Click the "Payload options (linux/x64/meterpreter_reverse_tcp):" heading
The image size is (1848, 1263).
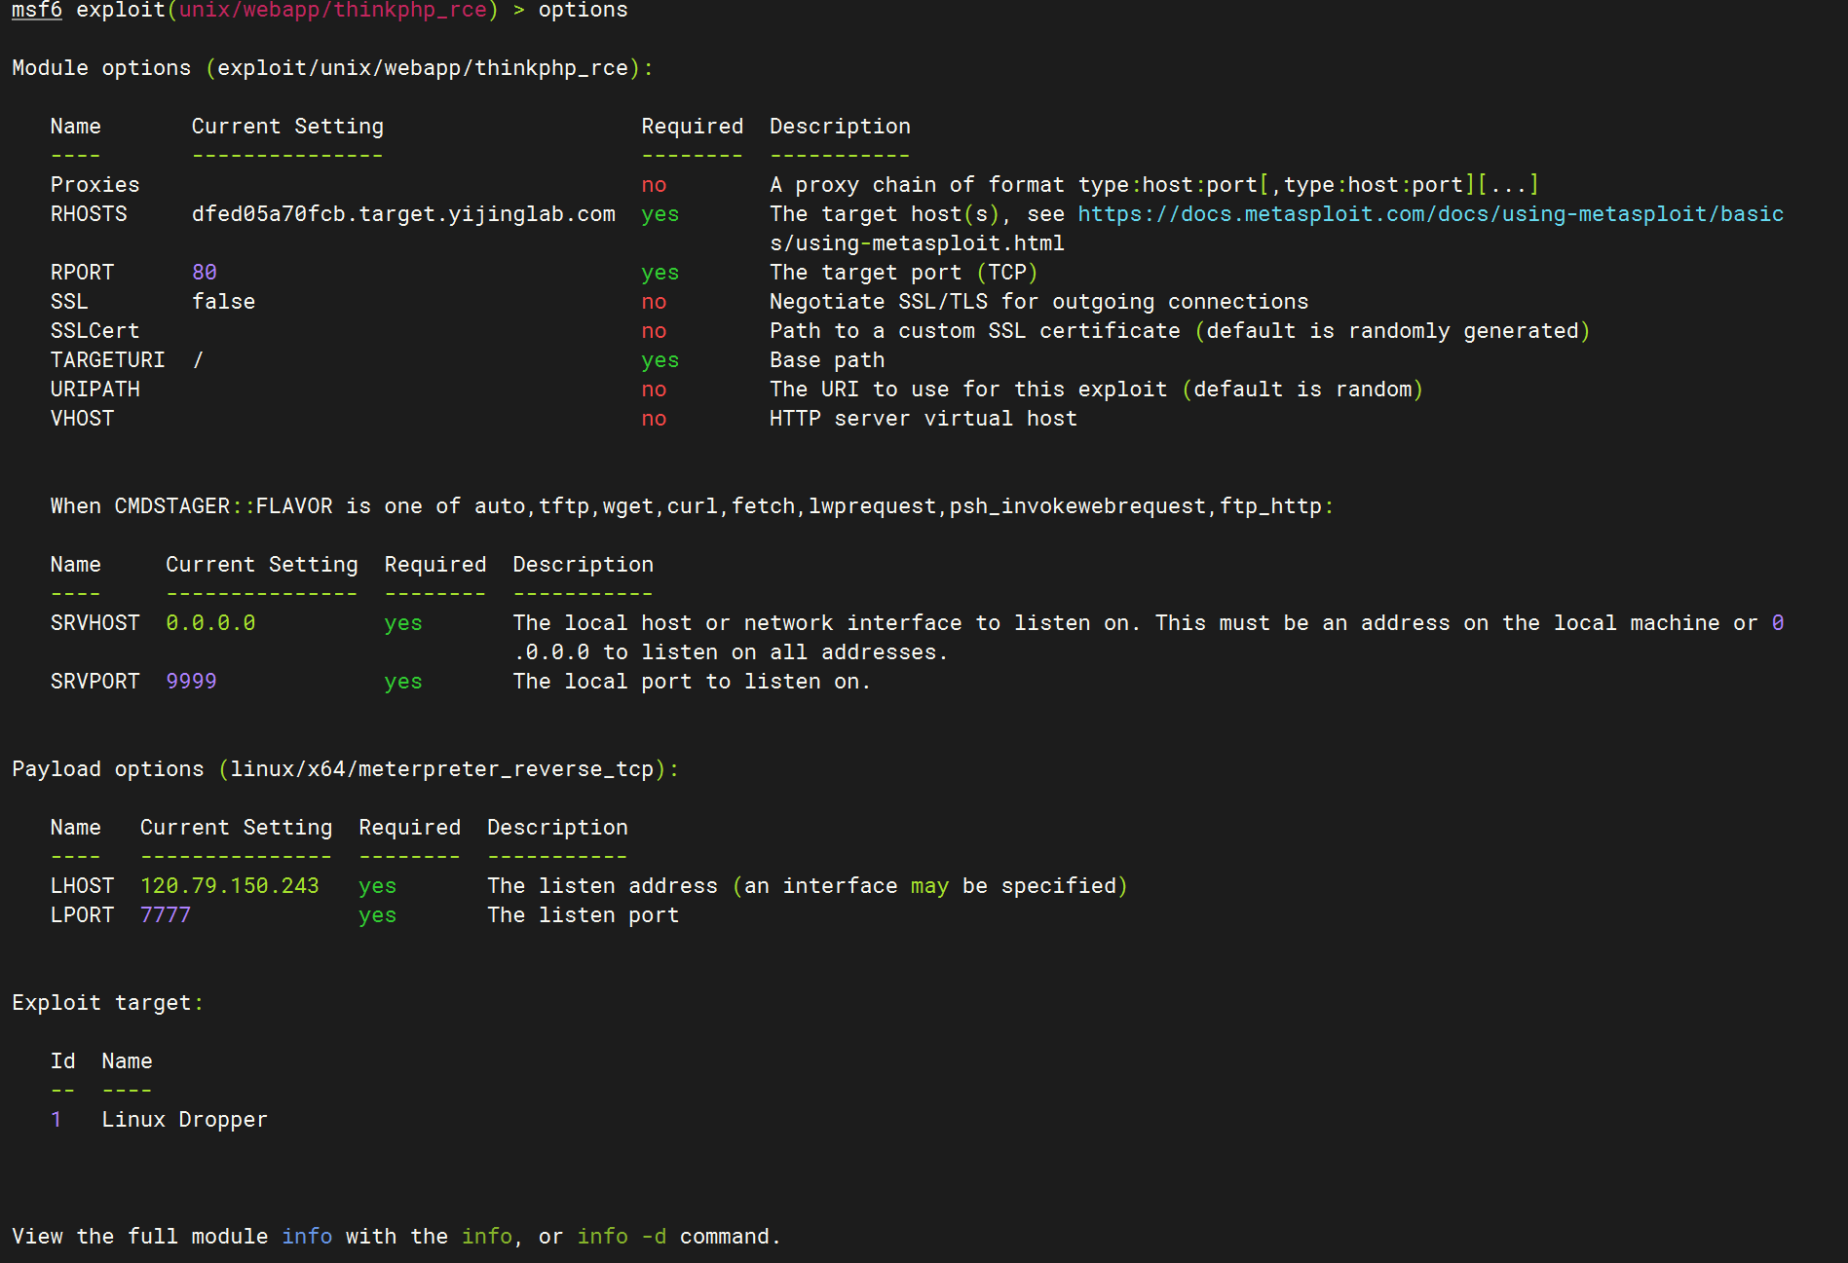click(345, 769)
